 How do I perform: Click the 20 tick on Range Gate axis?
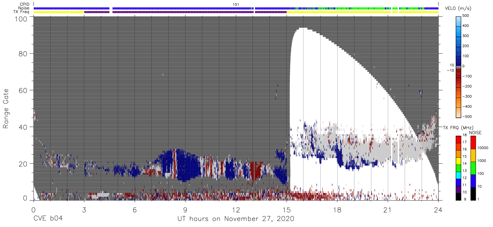pos(23,164)
